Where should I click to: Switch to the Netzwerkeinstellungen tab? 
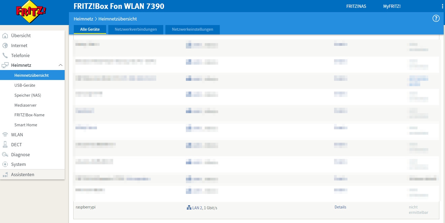pos(193,29)
